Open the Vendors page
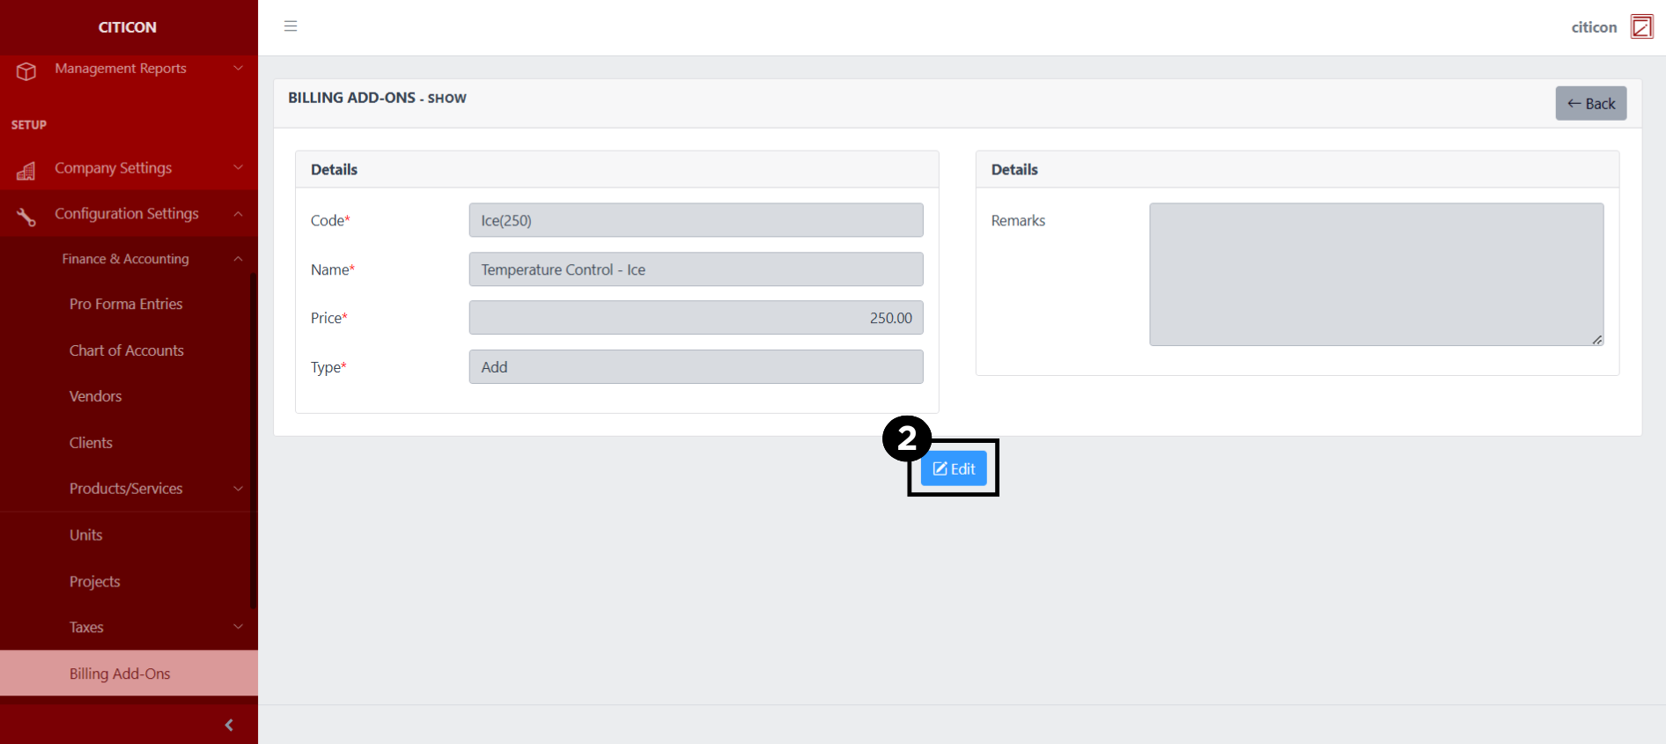Screen dimensions: 1666x744 tap(96, 396)
